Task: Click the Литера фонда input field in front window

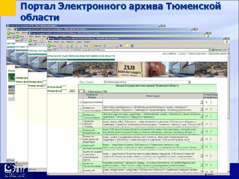Action: pos(64,87)
